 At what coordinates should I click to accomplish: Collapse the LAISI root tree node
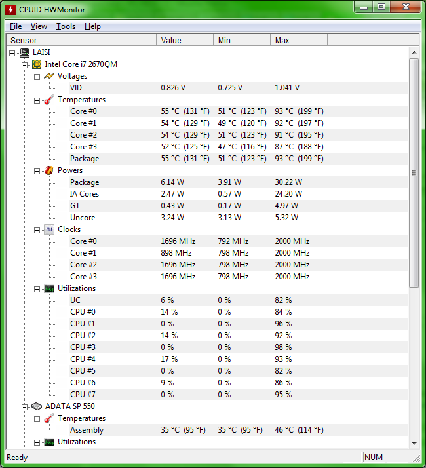13,52
